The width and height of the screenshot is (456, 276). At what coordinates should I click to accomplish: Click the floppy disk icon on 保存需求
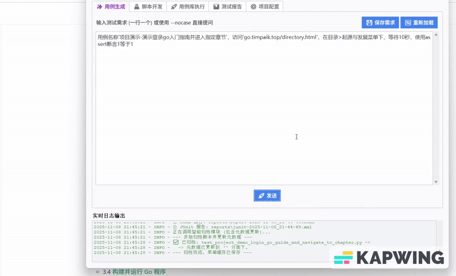369,23
